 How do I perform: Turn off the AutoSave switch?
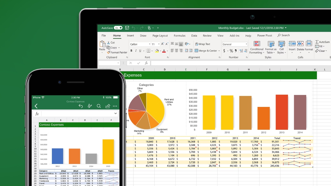click(118, 28)
